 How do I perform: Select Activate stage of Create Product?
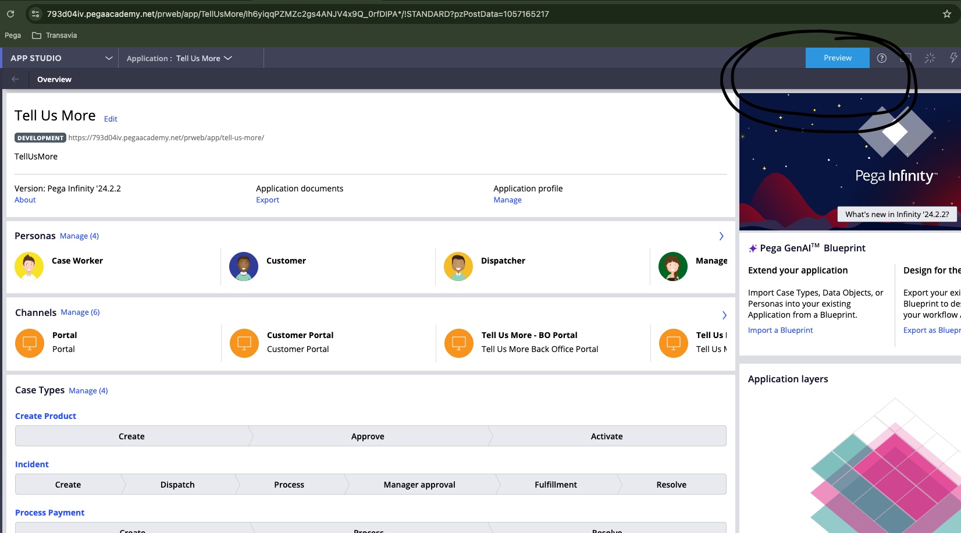pos(607,436)
